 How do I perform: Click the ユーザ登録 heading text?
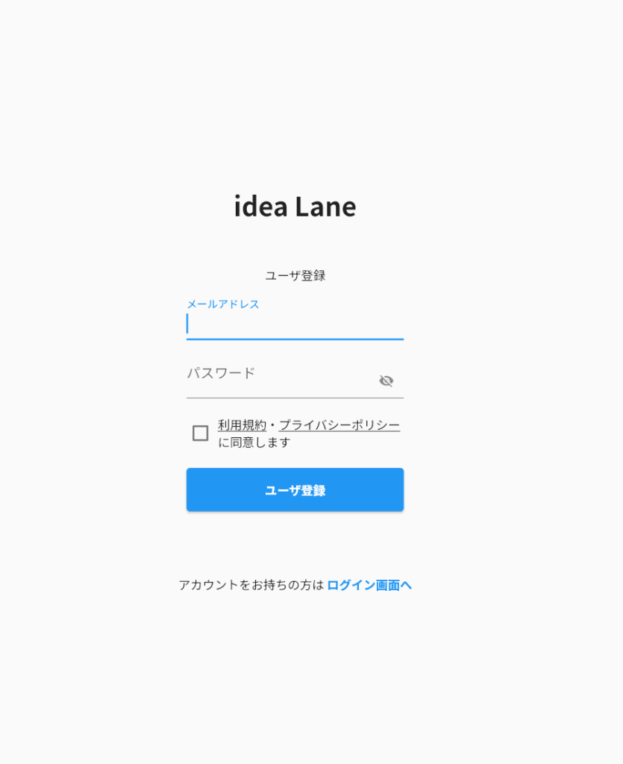point(295,276)
